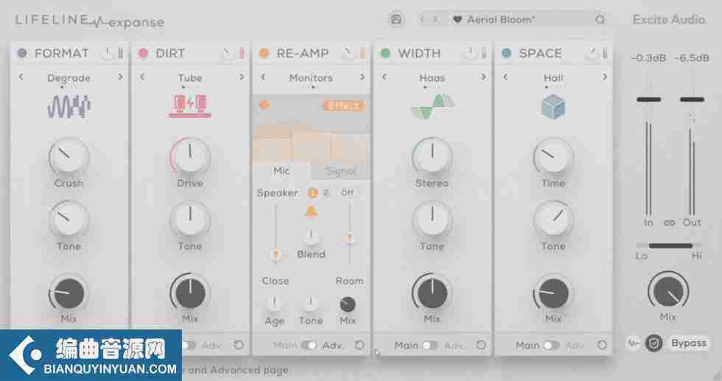Click the orange speaker cone icon under Speaker
Image resolution: width=722 pixels, height=381 pixels.
(311, 212)
